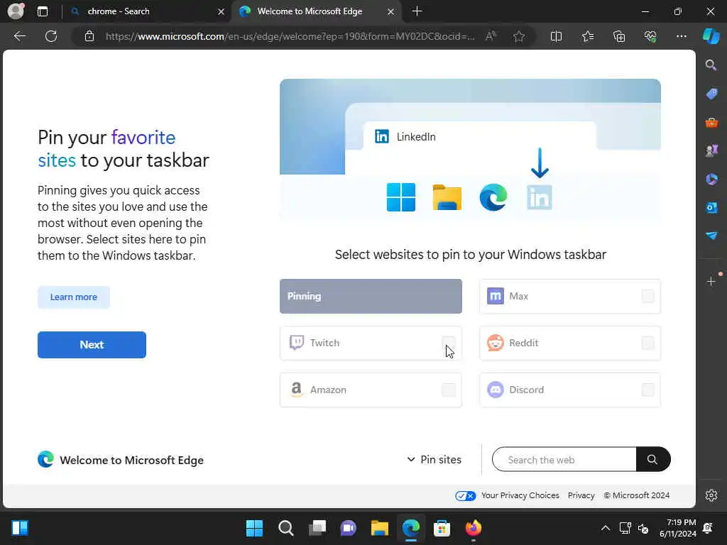Open Copilot icon in the toolbar
This screenshot has height=545, width=727.
711,36
